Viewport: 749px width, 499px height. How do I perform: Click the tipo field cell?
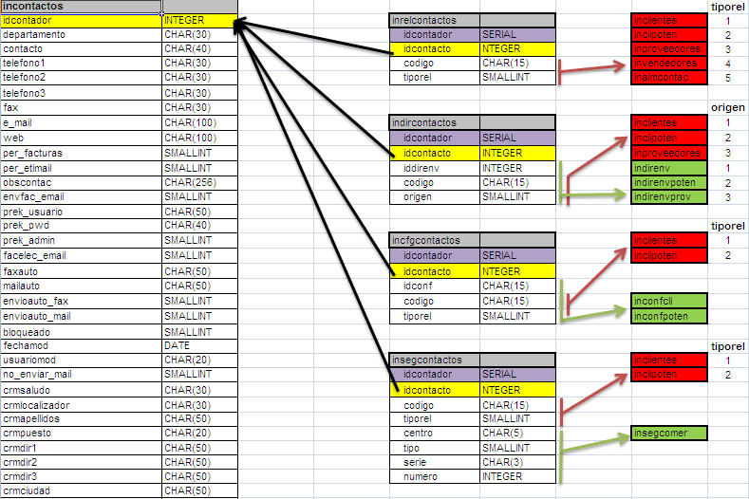[434, 449]
